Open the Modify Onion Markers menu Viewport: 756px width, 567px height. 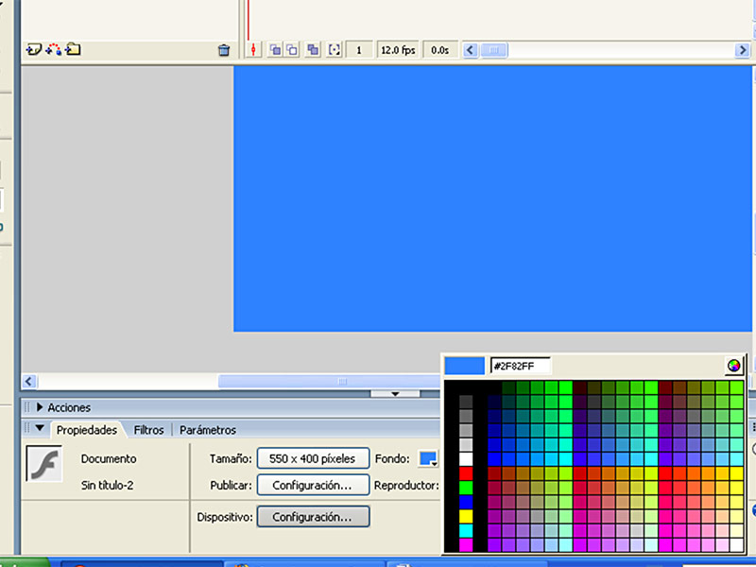pos(333,48)
